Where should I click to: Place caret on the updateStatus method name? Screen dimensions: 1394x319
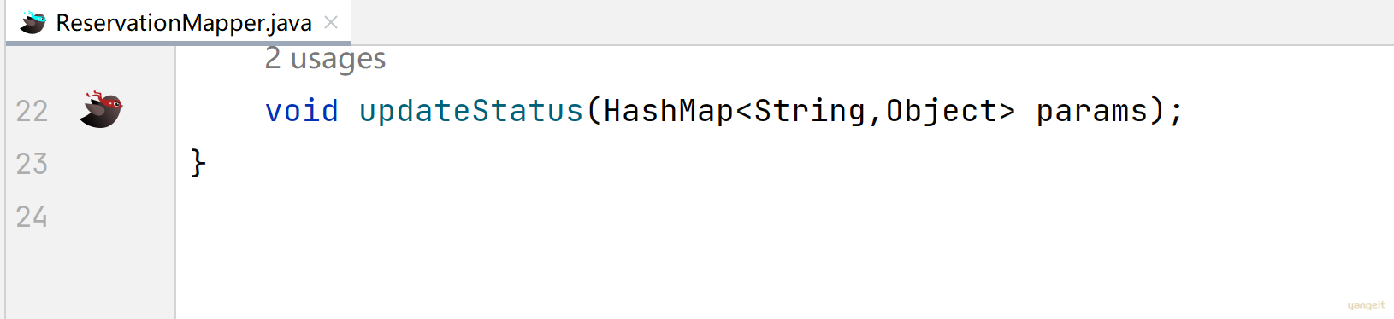click(471, 111)
